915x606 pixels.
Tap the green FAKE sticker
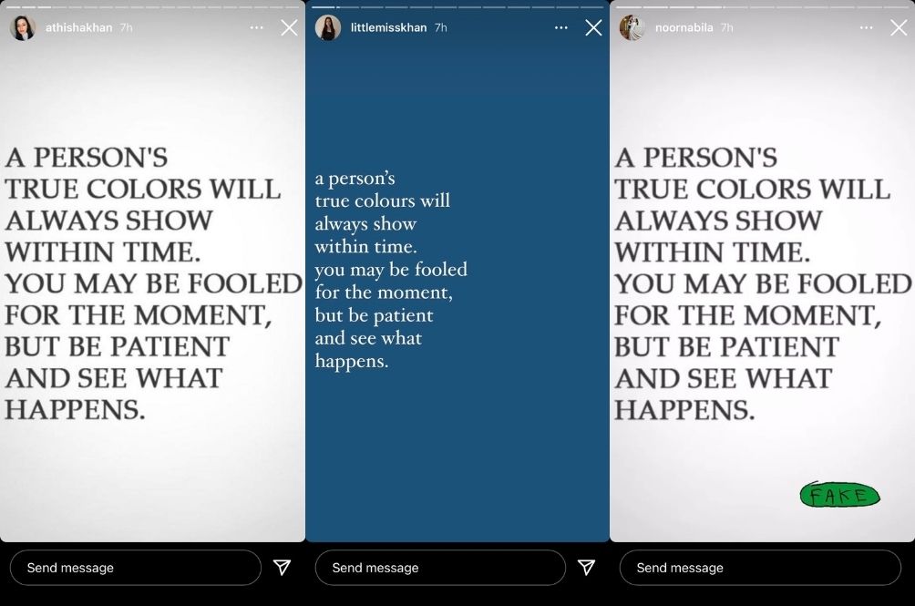coord(839,495)
